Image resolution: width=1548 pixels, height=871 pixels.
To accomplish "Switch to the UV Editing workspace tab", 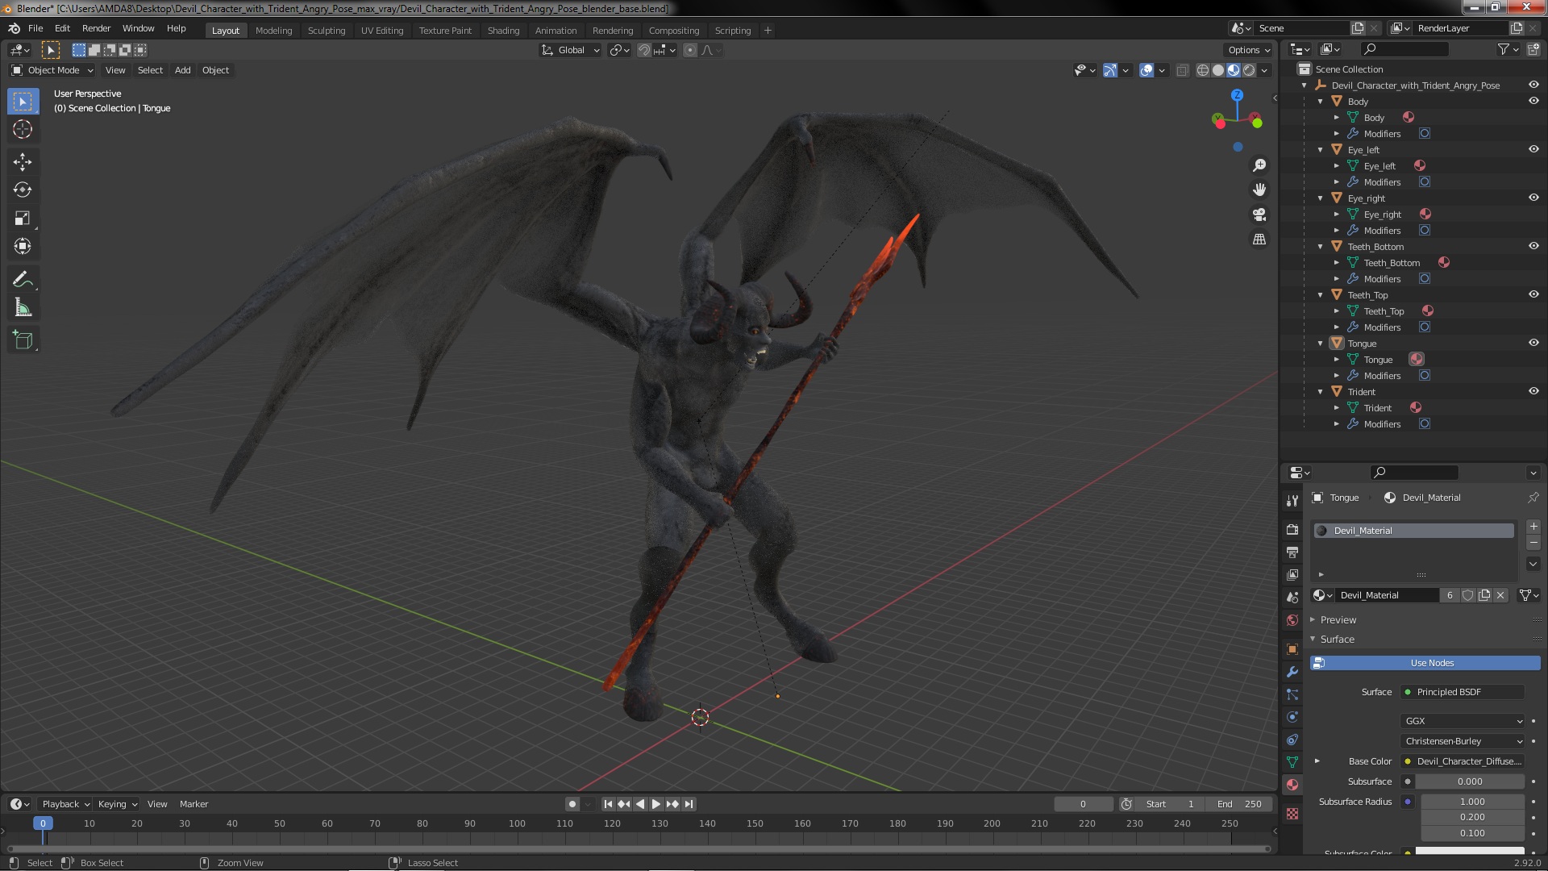I will pyautogui.click(x=382, y=31).
